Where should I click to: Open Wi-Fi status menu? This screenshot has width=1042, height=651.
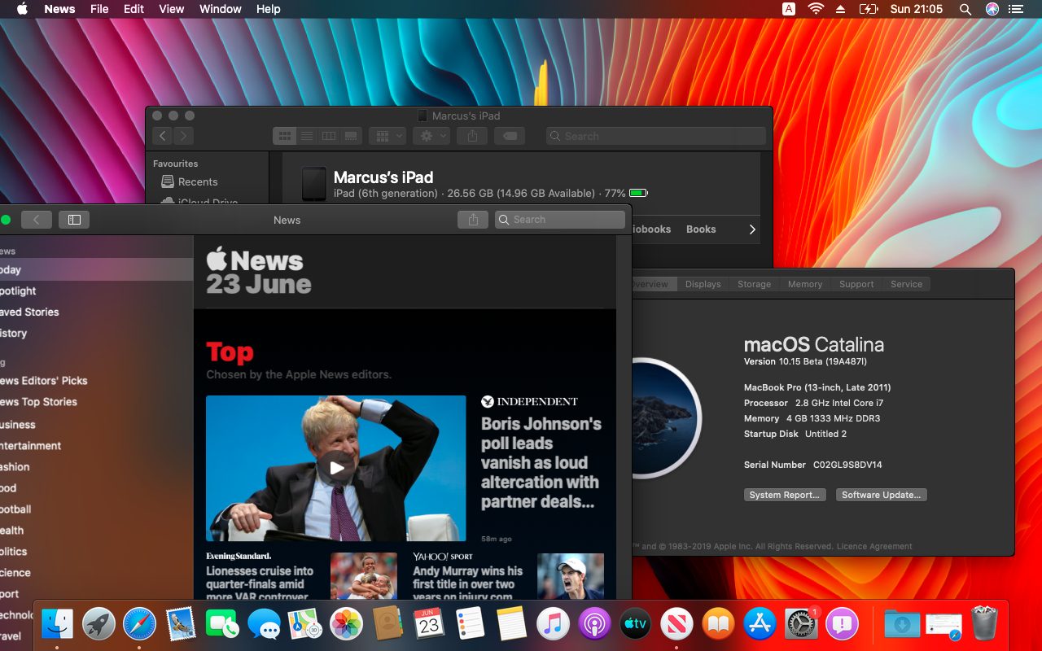(x=815, y=9)
